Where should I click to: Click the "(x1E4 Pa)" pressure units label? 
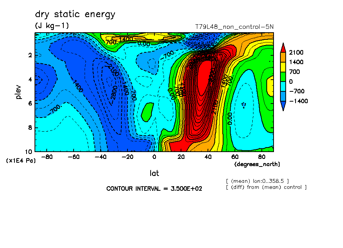point(21,161)
